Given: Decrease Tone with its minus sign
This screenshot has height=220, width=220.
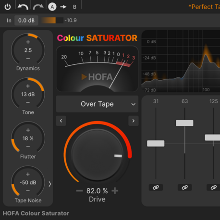Looking at the screenshot, I should 28,102.
